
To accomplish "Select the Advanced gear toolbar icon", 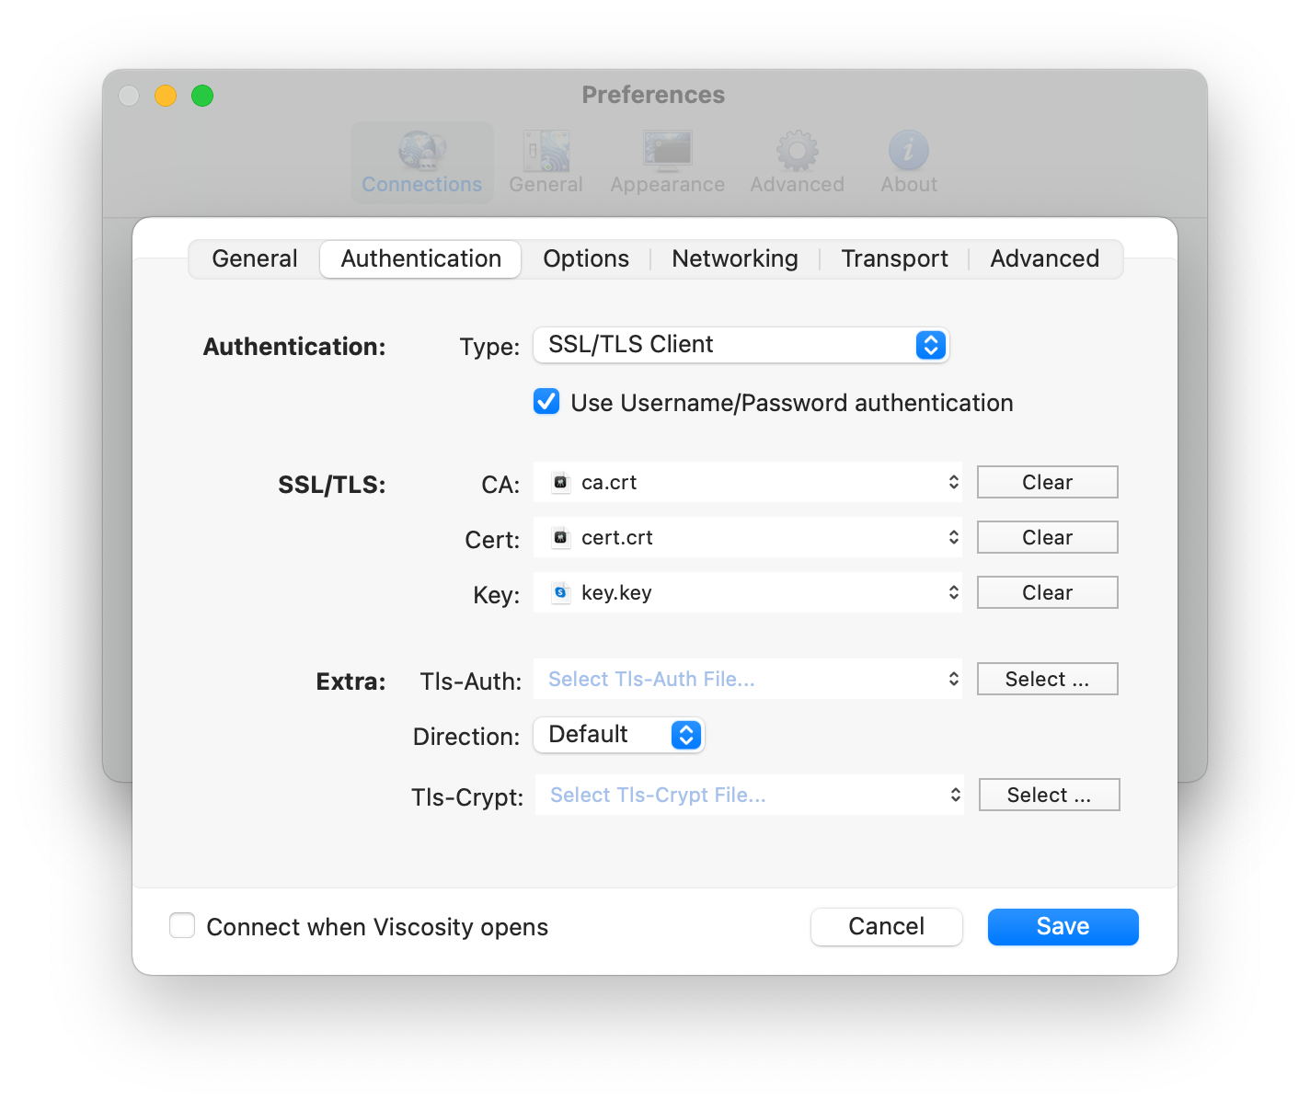I will (x=797, y=152).
